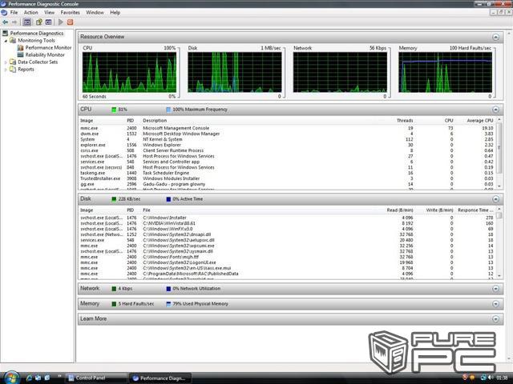Sort CPU table by Threads column
Viewport: 513px width, 384px height.
pyautogui.click(x=405, y=121)
